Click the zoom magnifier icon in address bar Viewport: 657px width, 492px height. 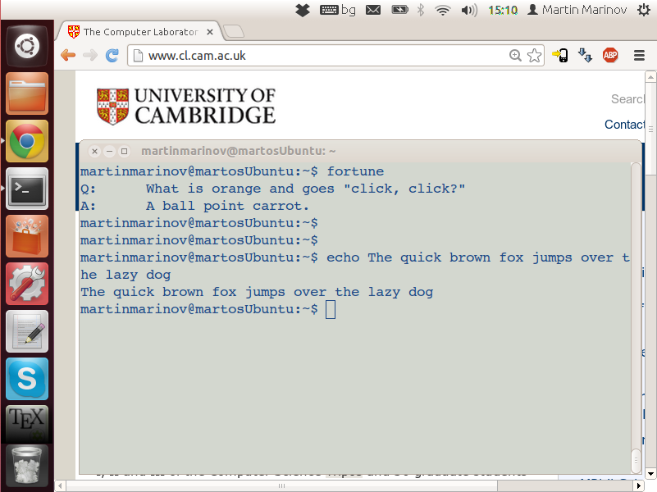[x=516, y=56]
